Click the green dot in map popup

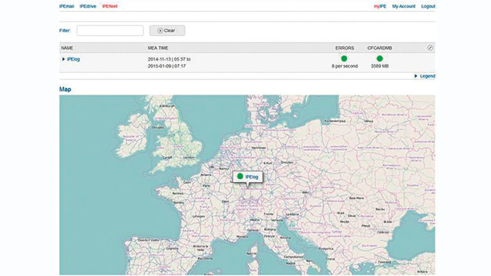(x=240, y=176)
